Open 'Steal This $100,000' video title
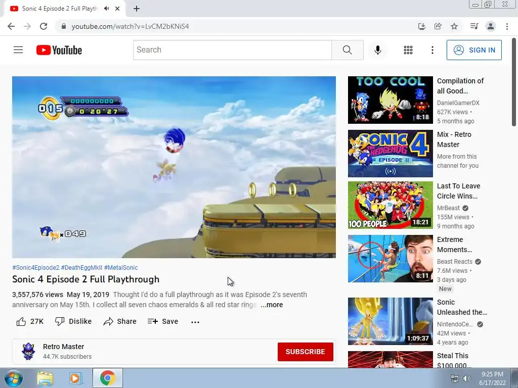Image resolution: width=518 pixels, height=388 pixels. coord(454,361)
